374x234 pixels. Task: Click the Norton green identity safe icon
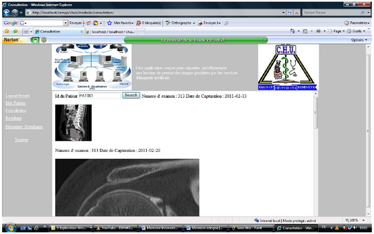(35, 40)
